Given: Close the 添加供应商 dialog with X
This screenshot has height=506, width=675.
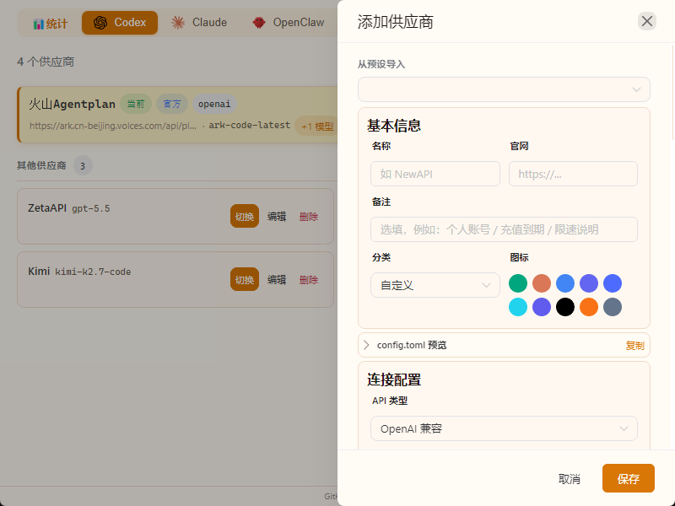Looking at the screenshot, I should tap(646, 21).
